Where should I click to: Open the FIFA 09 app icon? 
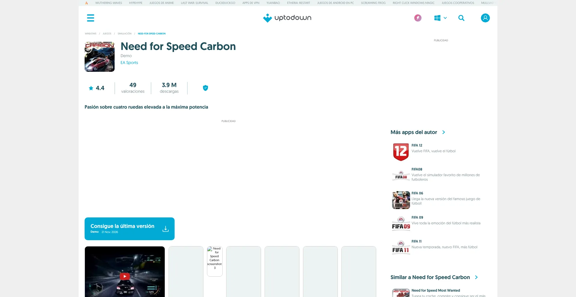click(401, 224)
